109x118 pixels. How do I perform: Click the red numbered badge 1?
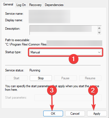(74, 59)
